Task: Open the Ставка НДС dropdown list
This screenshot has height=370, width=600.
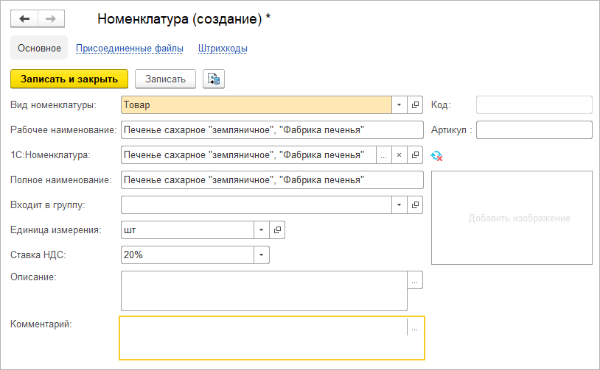Action: point(262,255)
